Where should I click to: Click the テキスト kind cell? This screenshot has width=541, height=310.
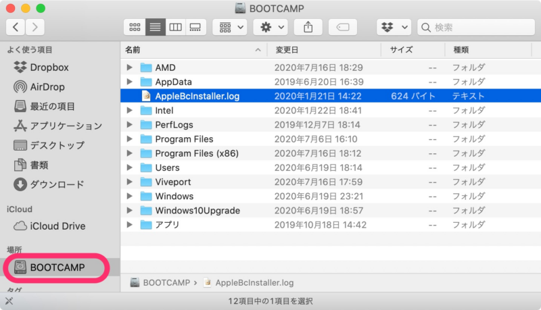pyautogui.click(x=468, y=96)
